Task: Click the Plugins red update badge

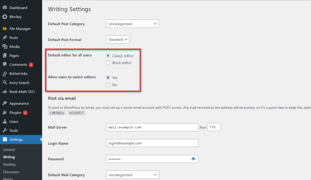Action: point(25,113)
